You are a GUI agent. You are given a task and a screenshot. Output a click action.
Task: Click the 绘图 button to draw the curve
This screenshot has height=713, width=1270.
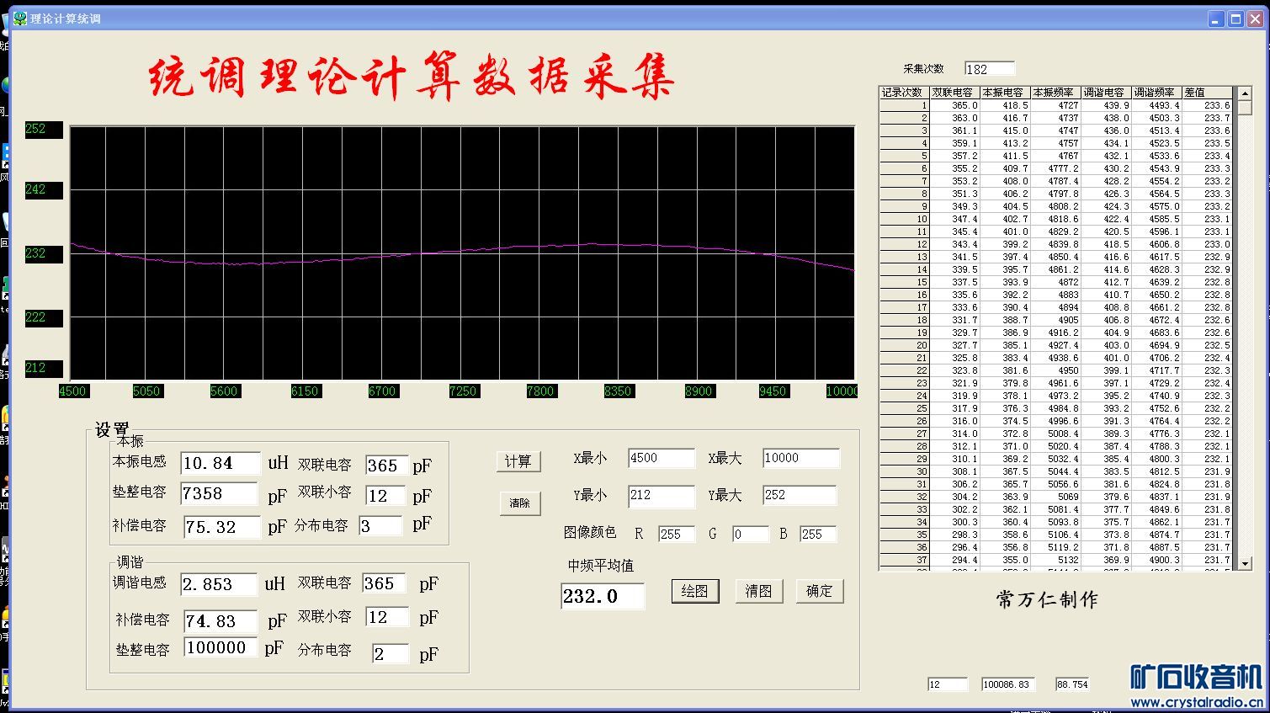tap(694, 591)
